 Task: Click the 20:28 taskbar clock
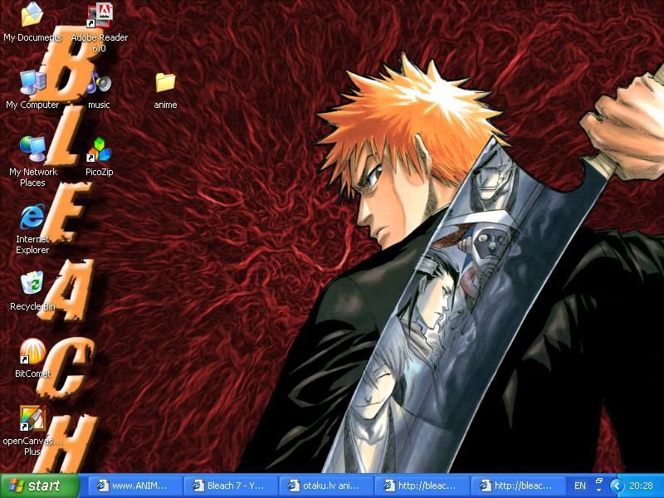(x=641, y=486)
